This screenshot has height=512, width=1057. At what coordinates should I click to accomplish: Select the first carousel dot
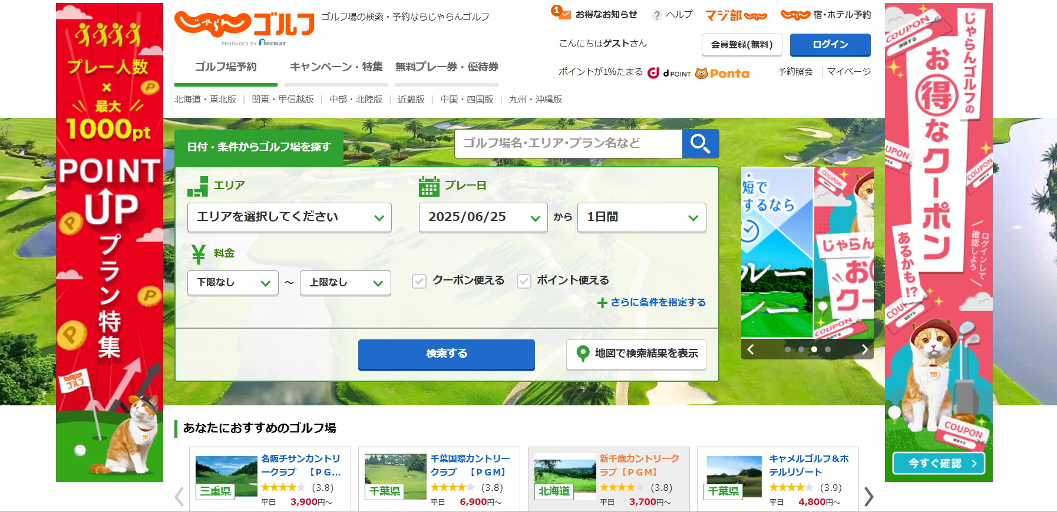click(788, 349)
